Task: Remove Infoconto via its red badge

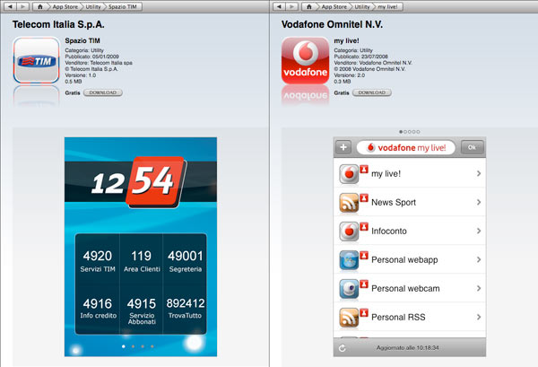Action: point(364,226)
